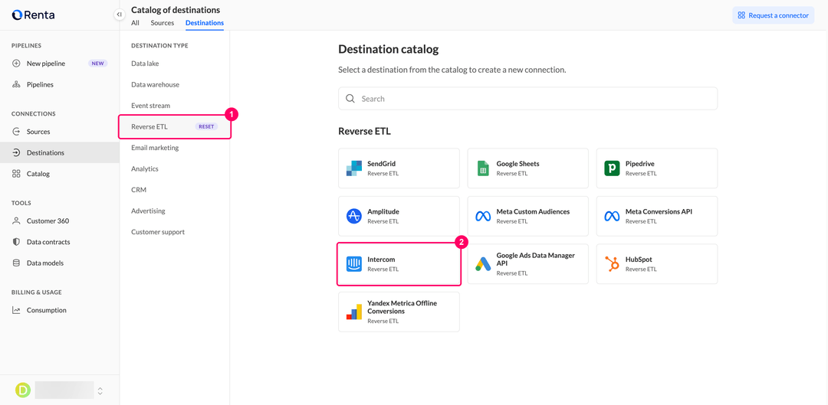Click the Amplitude logo icon

point(353,216)
